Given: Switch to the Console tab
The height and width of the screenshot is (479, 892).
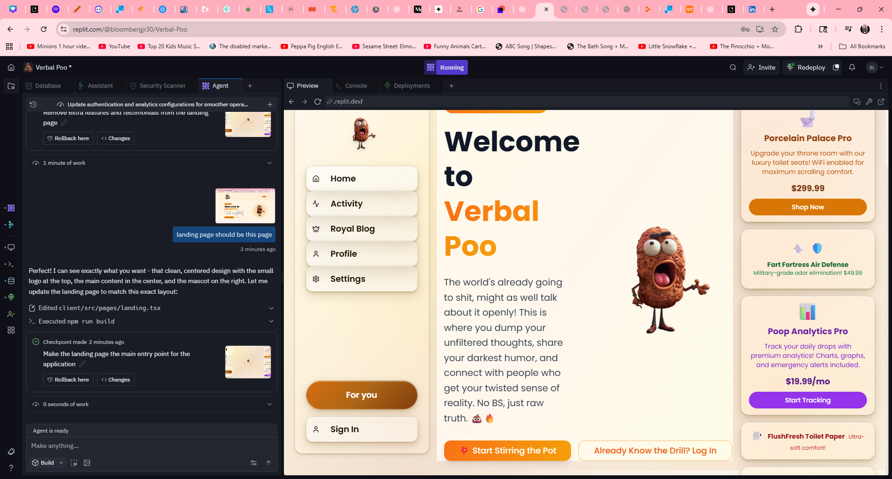Looking at the screenshot, I should tap(356, 86).
